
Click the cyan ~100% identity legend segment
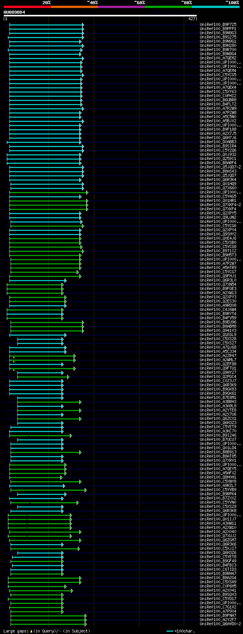(215, 7)
